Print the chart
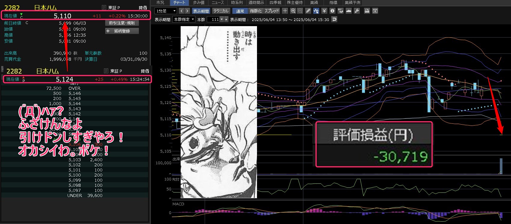Viewport: 511px width, 224px height. point(367,11)
